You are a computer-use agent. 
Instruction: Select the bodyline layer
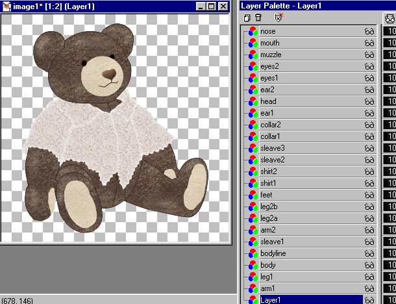pyautogui.click(x=309, y=253)
